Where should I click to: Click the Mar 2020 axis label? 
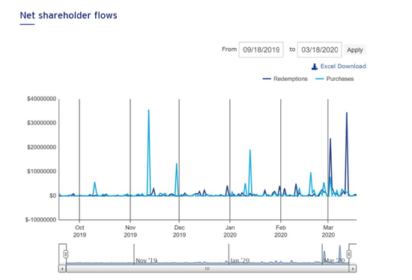click(x=328, y=231)
